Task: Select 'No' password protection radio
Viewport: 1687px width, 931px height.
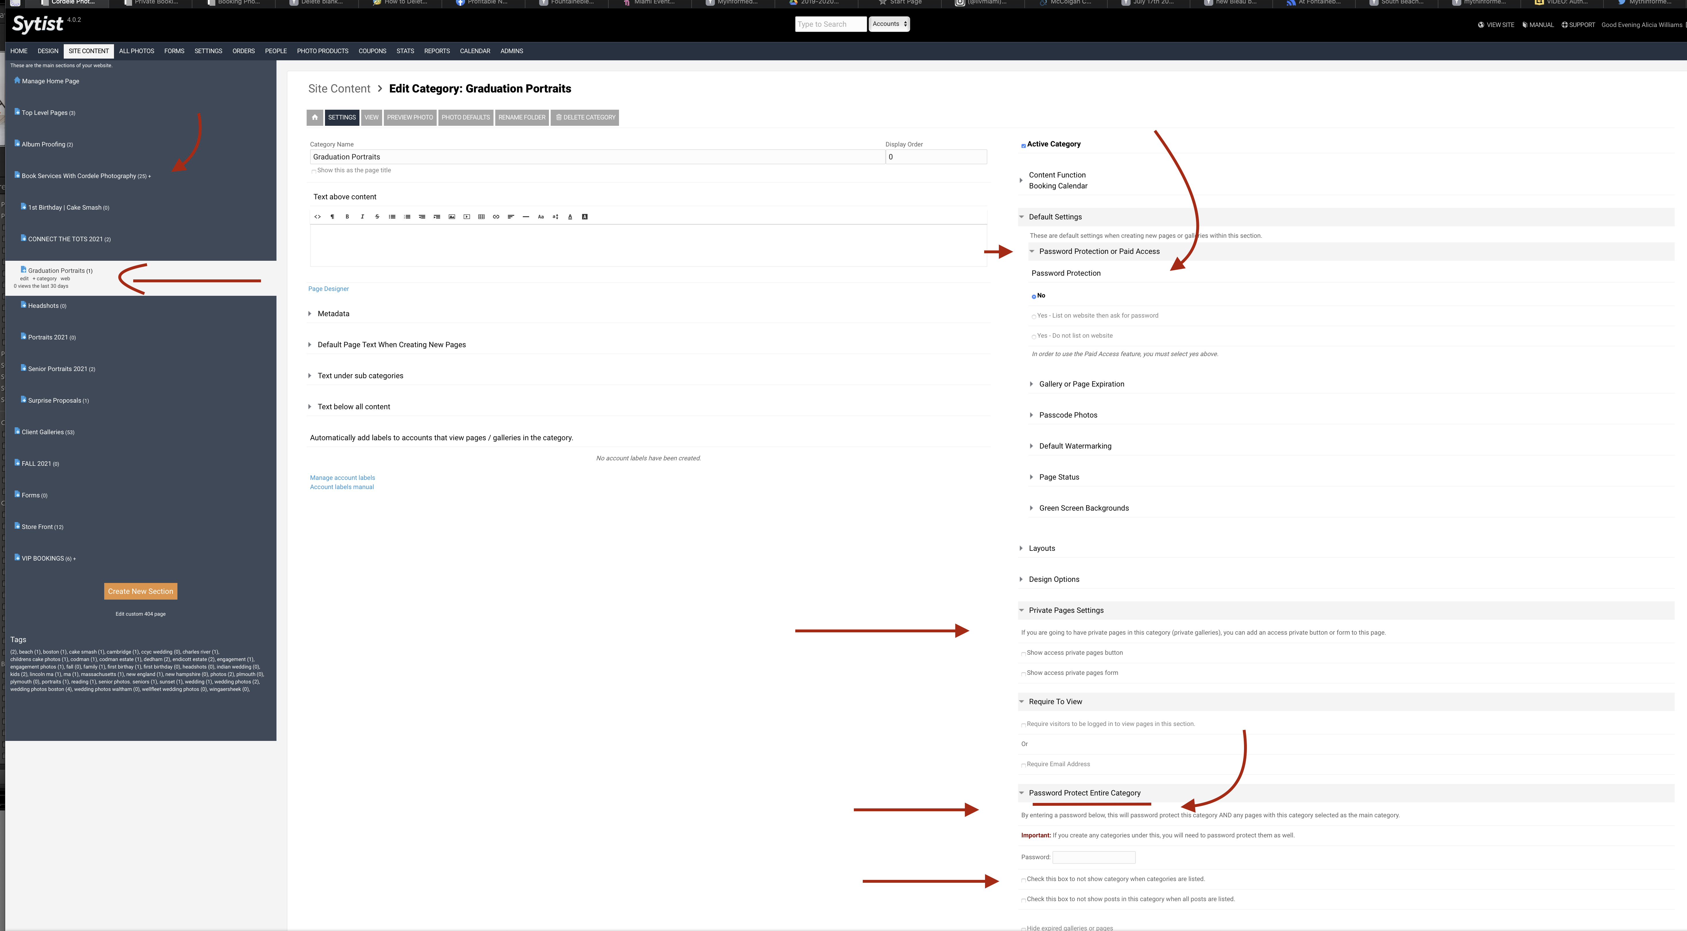Action: [x=1034, y=297]
